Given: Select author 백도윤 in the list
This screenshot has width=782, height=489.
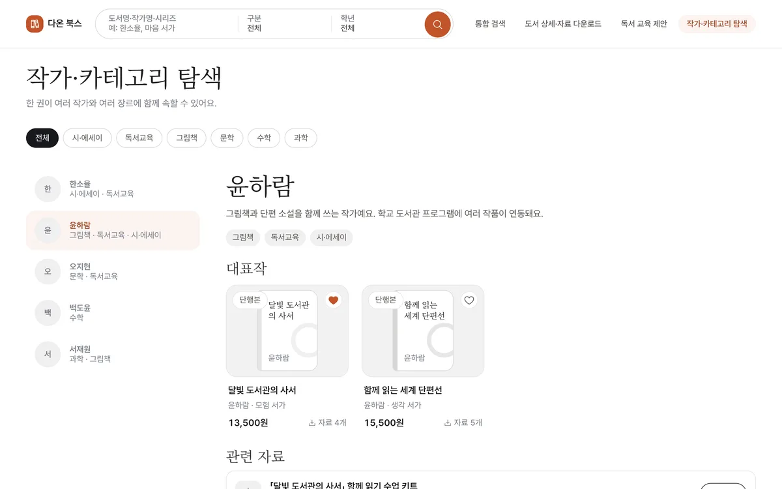Looking at the screenshot, I should [113, 313].
